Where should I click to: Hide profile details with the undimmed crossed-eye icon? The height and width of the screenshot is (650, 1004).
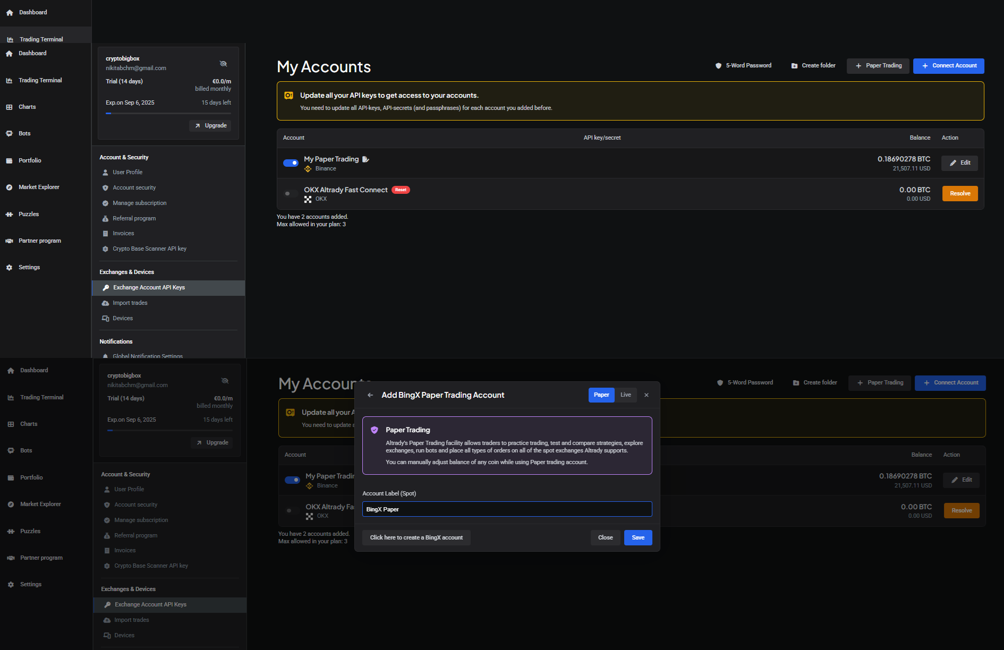(x=224, y=64)
